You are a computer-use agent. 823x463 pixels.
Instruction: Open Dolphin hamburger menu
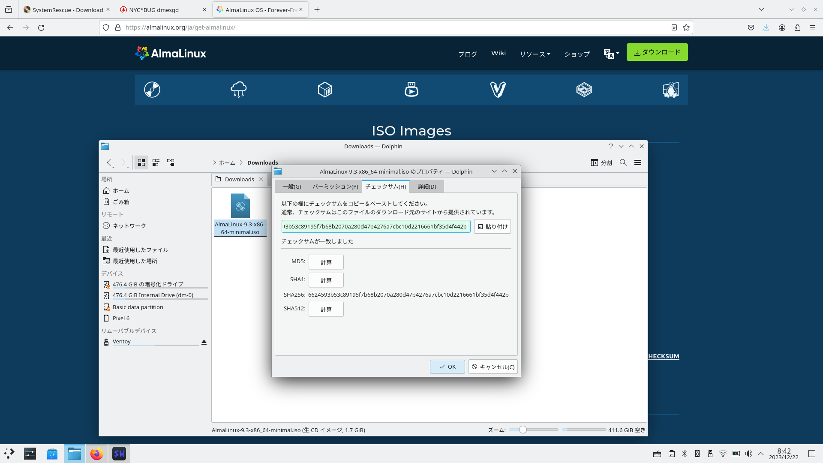coord(638,162)
